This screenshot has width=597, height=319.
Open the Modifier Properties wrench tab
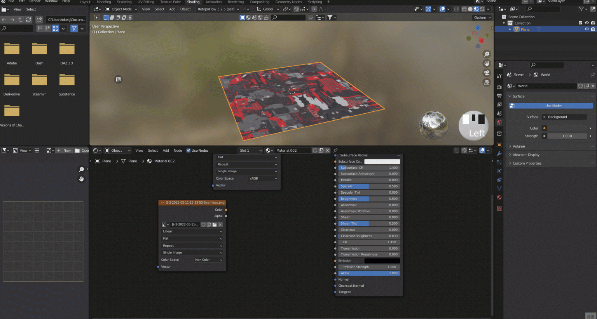(499, 154)
